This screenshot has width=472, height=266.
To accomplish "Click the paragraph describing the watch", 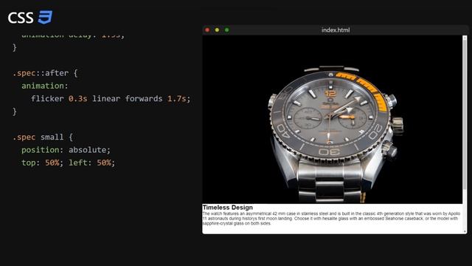I will click(x=331, y=219).
